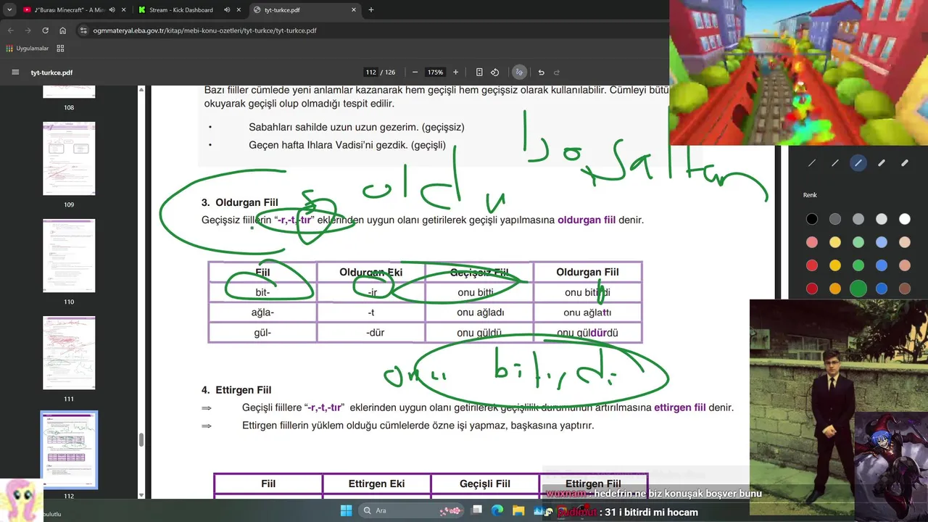Close the tyt-turkce.pdf tab
The image size is (928, 522).
[x=354, y=10]
